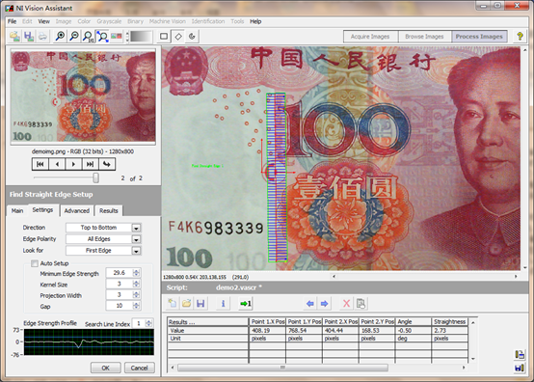Select the rectangle ROI tool
The height and width of the screenshot is (382, 534).
coord(164,36)
